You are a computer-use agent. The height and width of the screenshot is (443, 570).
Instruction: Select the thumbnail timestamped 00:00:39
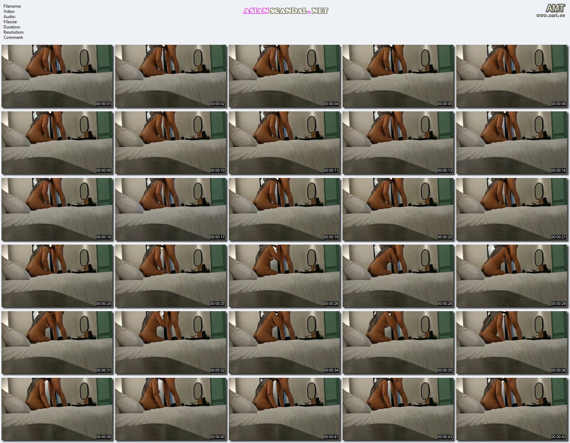pos(57,409)
